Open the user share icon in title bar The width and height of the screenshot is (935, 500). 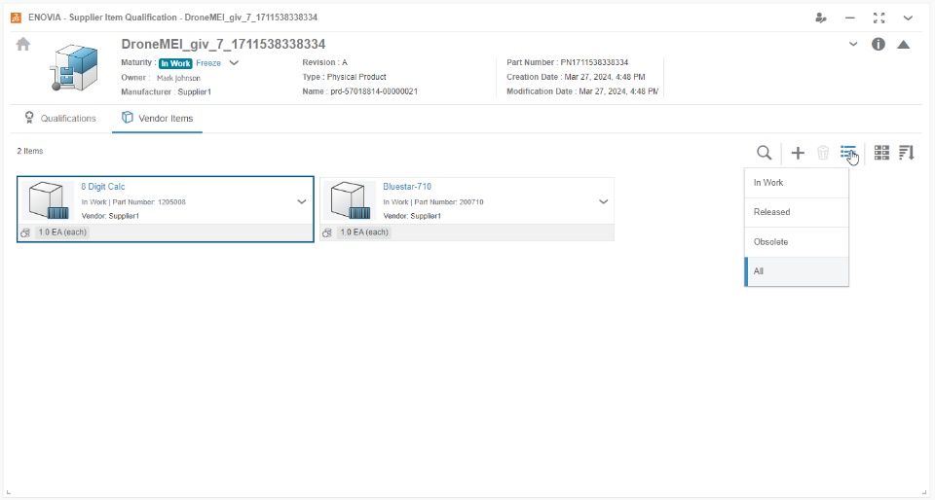pos(821,18)
